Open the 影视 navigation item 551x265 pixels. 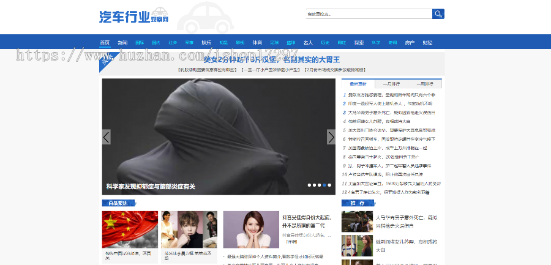tap(240, 42)
